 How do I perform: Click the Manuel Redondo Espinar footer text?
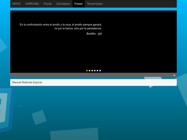pos(27,82)
